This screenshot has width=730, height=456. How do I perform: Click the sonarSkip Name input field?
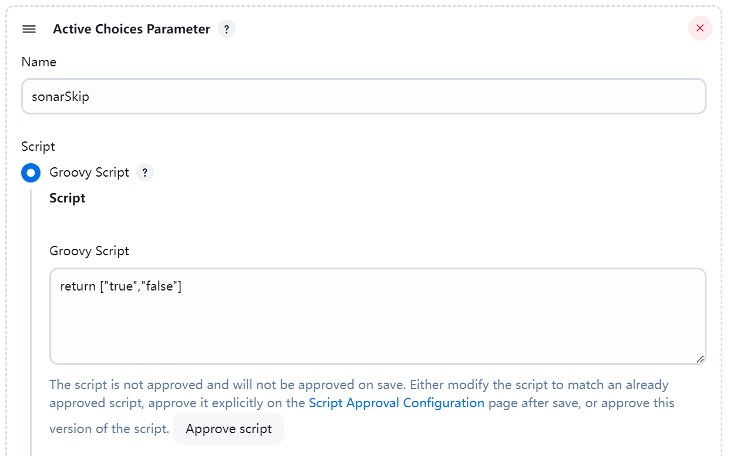point(364,96)
